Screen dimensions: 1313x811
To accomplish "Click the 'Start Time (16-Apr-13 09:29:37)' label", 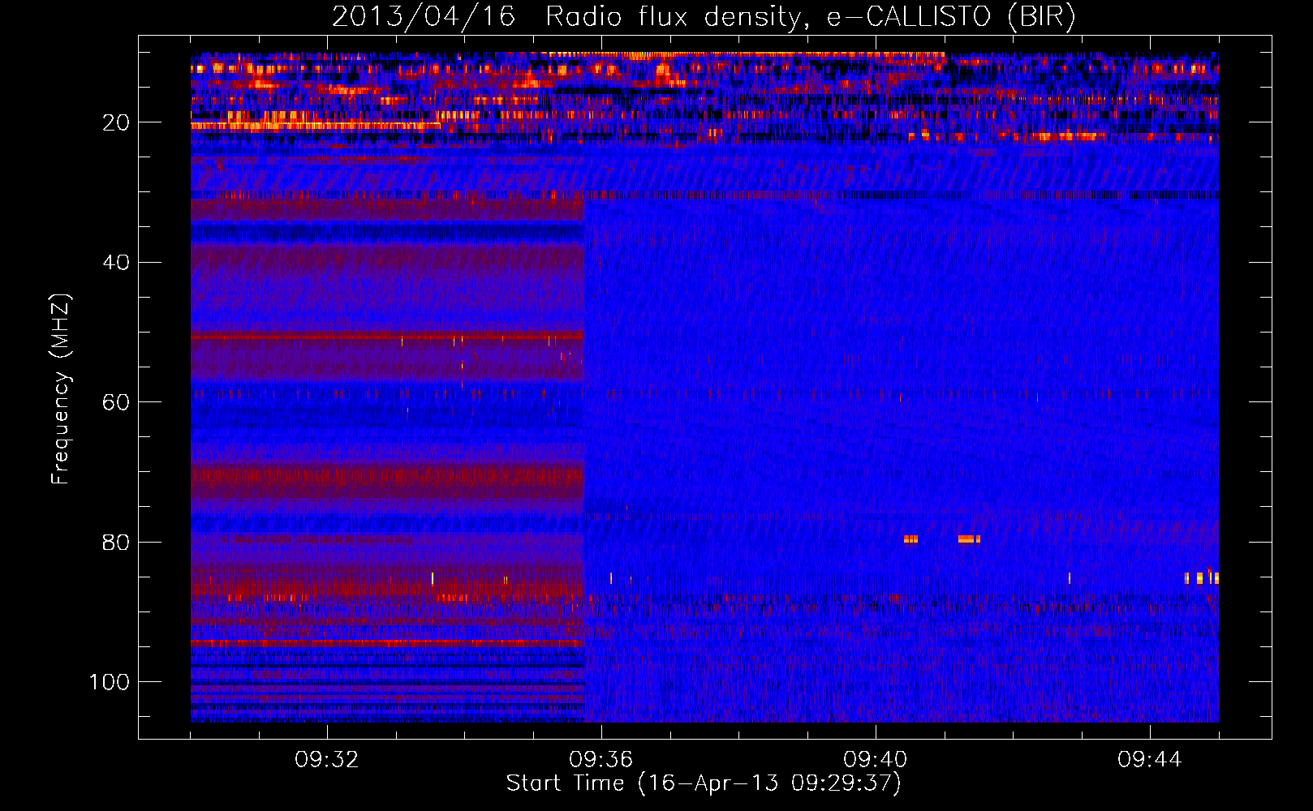I will tap(704, 783).
